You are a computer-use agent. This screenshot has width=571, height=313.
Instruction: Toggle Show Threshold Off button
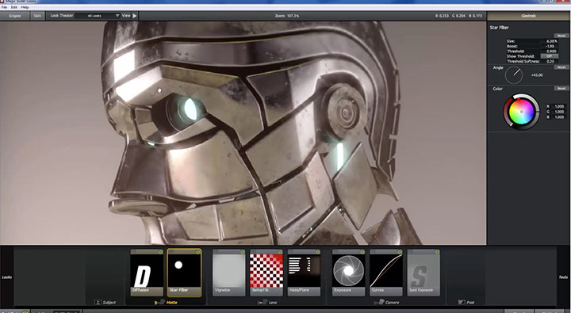coord(549,56)
